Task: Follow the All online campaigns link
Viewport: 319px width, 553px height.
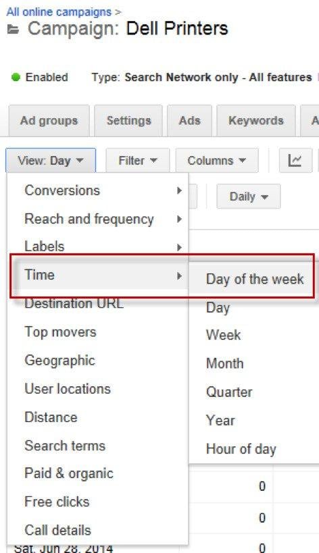Action: [x=59, y=12]
